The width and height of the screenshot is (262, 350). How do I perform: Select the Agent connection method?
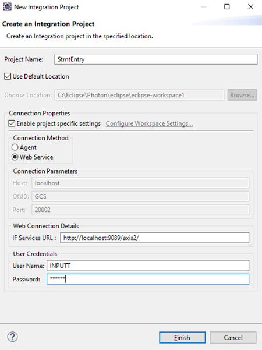pyautogui.click(x=15, y=147)
